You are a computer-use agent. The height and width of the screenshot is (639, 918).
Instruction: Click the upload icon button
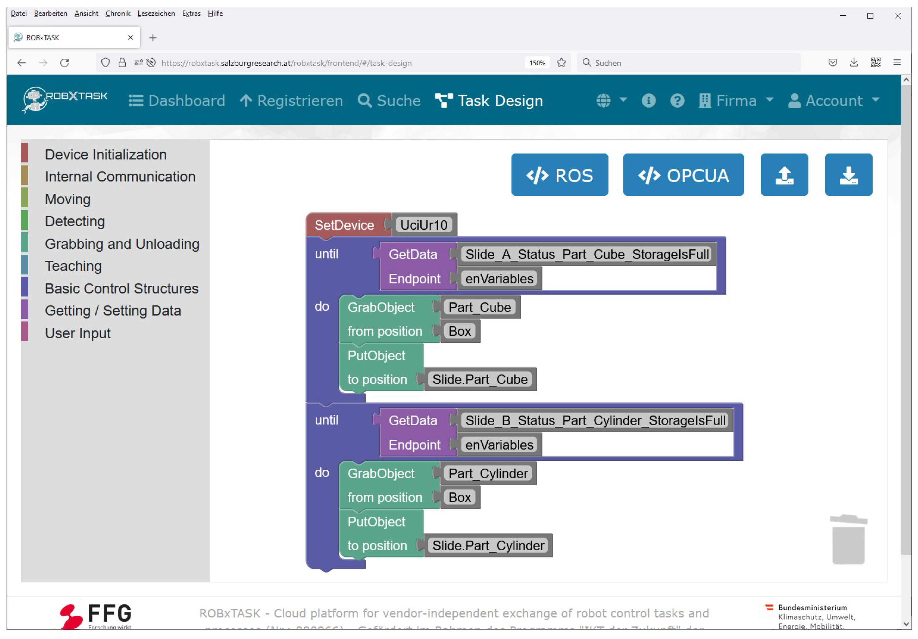784,175
